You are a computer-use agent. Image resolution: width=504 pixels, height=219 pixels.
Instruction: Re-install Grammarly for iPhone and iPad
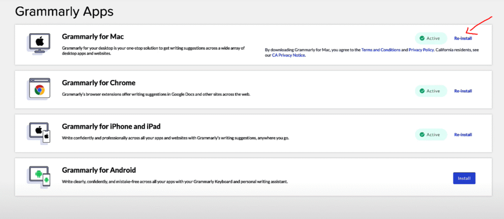tap(463, 134)
